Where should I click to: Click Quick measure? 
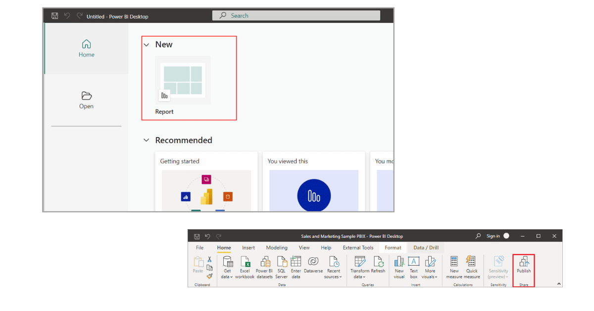[x=472, y=268]
